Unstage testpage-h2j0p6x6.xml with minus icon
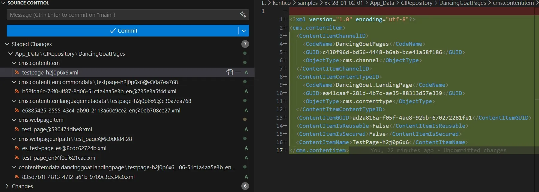The image size is (539, 192). point(238,72)
